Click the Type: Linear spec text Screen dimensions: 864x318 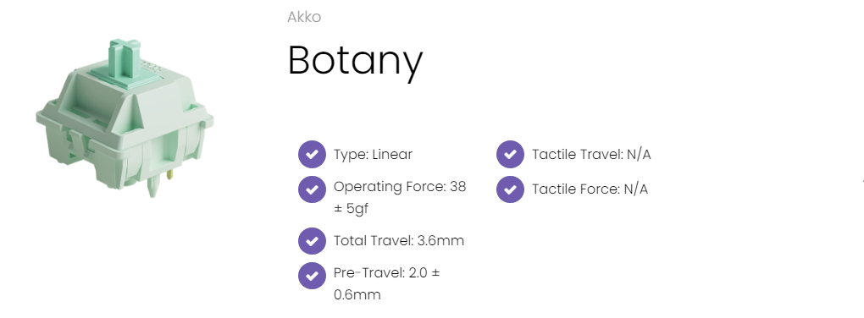coord(373,155)
